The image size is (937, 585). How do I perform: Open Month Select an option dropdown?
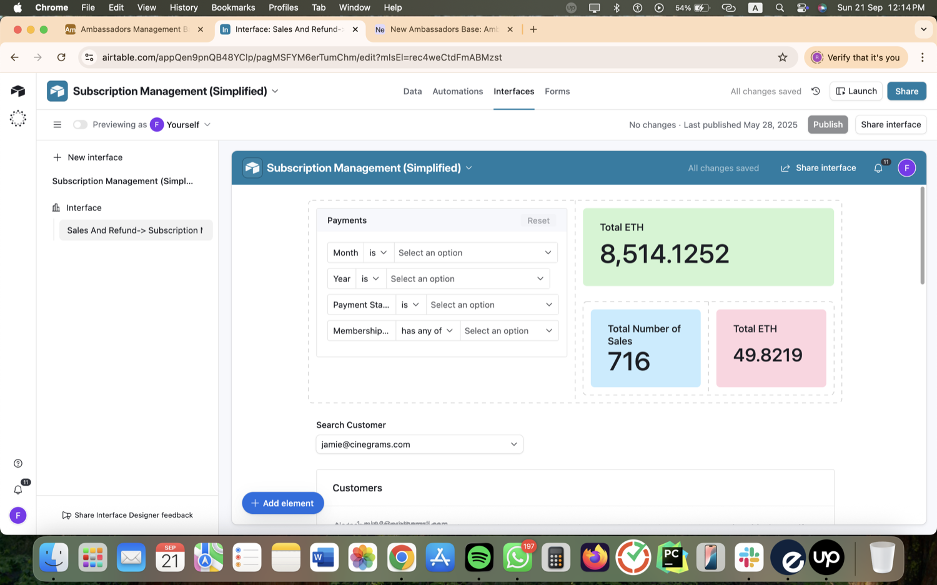click(475, 253)
